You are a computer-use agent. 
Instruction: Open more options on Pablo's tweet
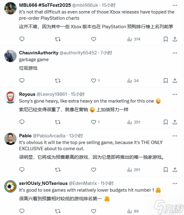tap(175, 136)
